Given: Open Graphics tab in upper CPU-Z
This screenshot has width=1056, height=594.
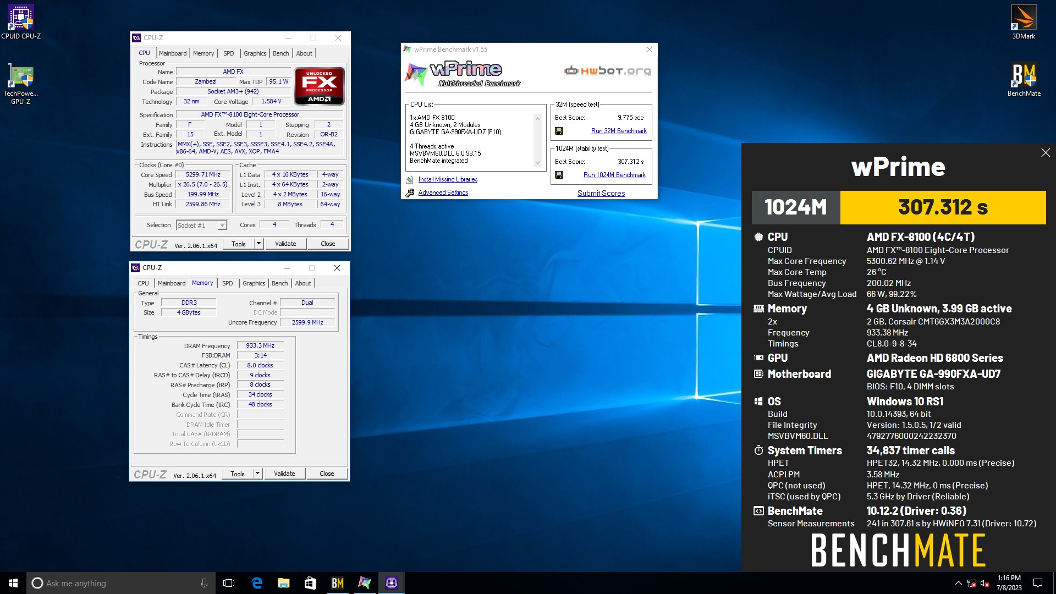Looking at the screenshot, I should [255, 53].
